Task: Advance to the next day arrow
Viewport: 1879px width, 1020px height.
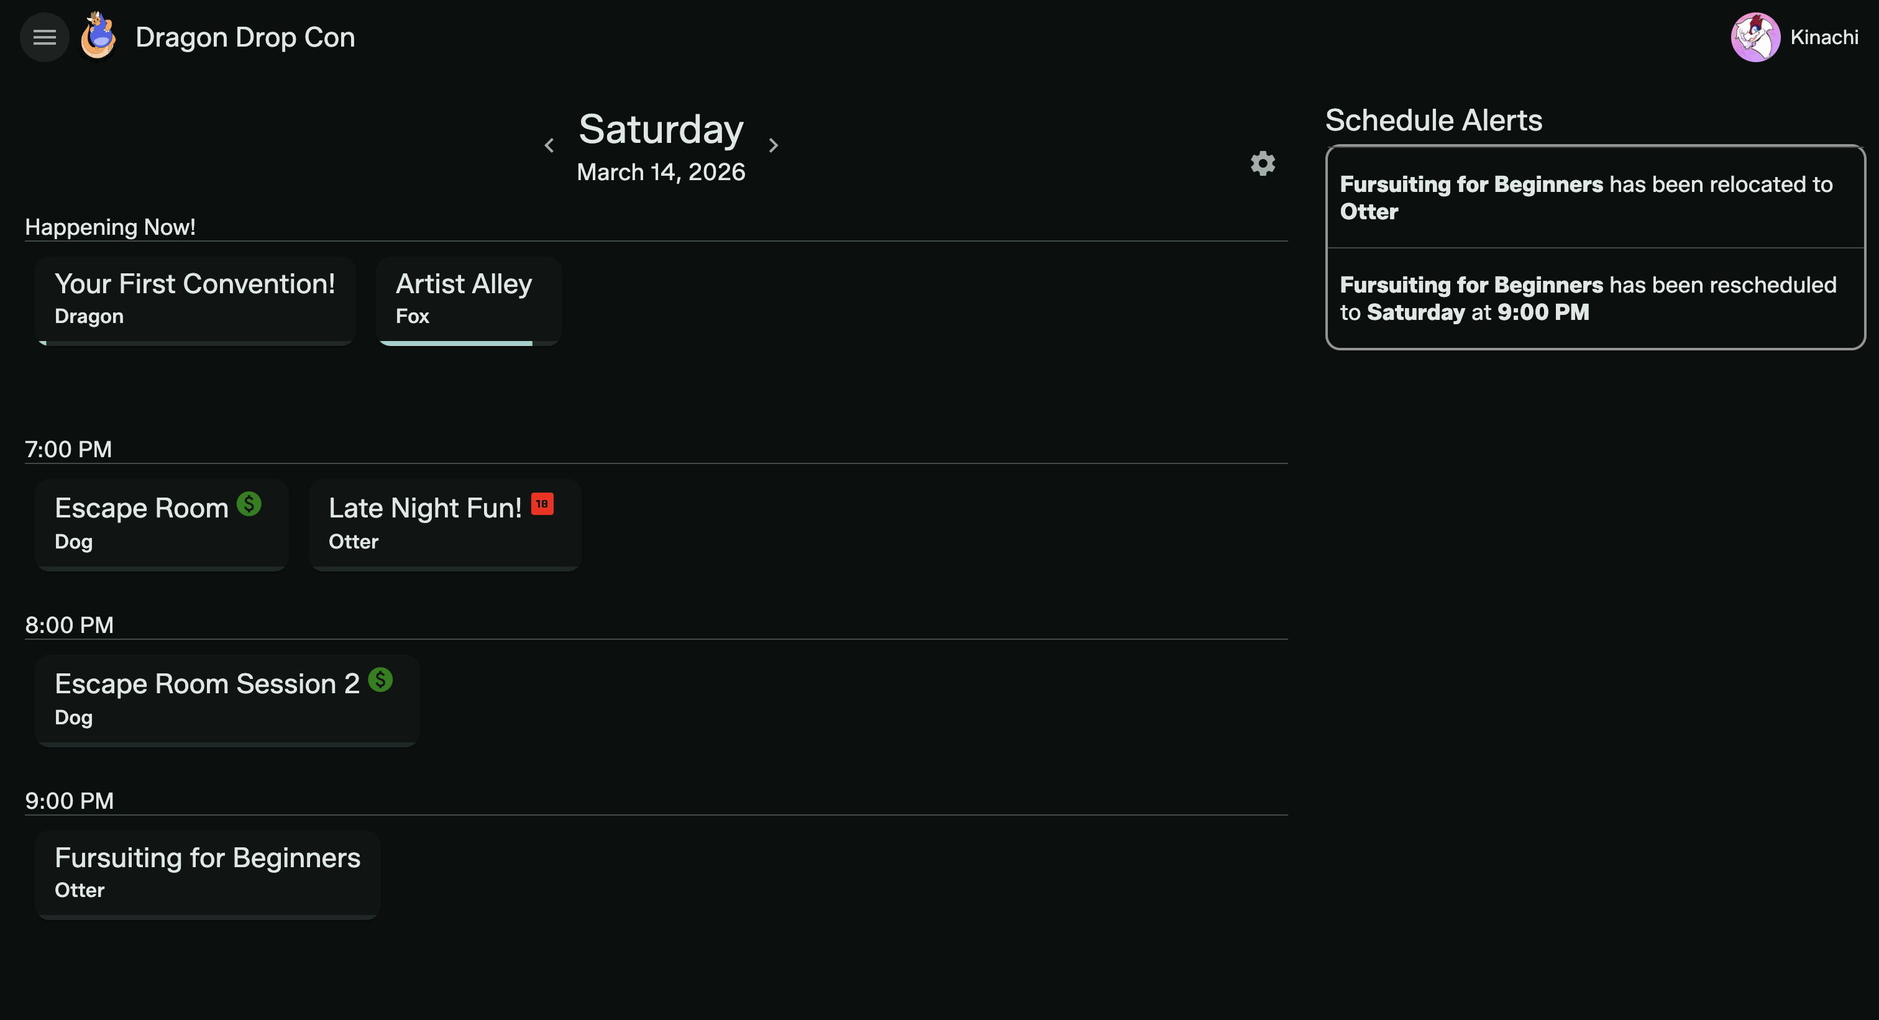Action: pos(773,146)
